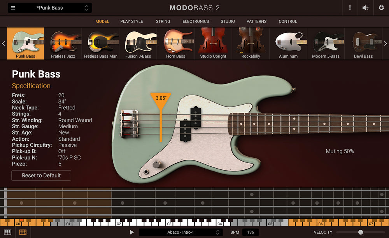Play the Abaco Intro-1 pattern
This screenshot has width=389, height=238.
[132, 232]
